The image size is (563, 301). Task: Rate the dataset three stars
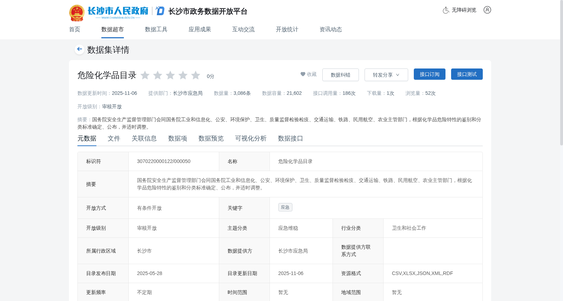170,75
